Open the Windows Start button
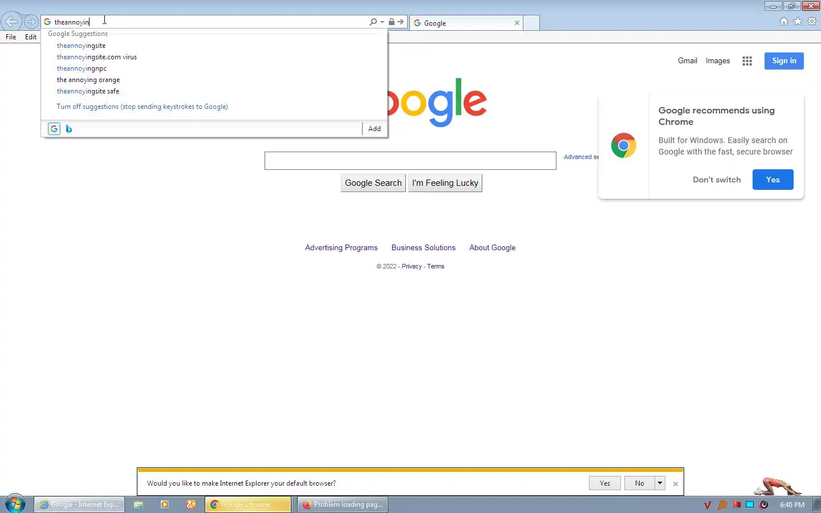 point(15,504)
